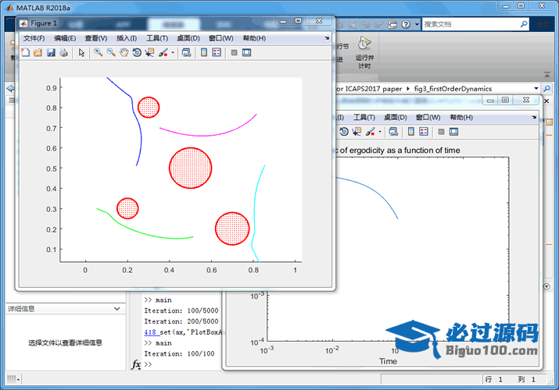Show Plot Tools in the second figure
This screenshot has width=559, height=390.
tap(453, 132)
